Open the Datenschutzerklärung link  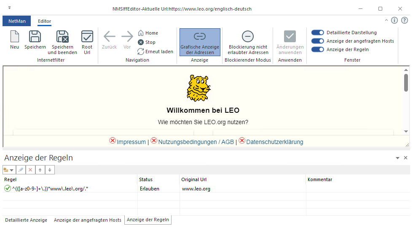(274, 142)
